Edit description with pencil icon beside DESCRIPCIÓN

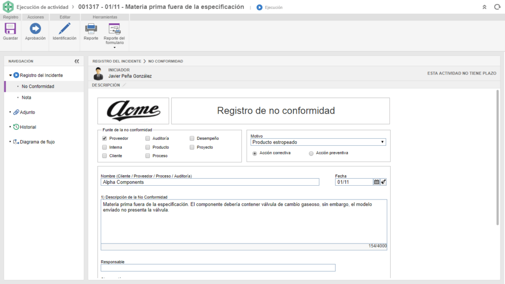(125, 85)
